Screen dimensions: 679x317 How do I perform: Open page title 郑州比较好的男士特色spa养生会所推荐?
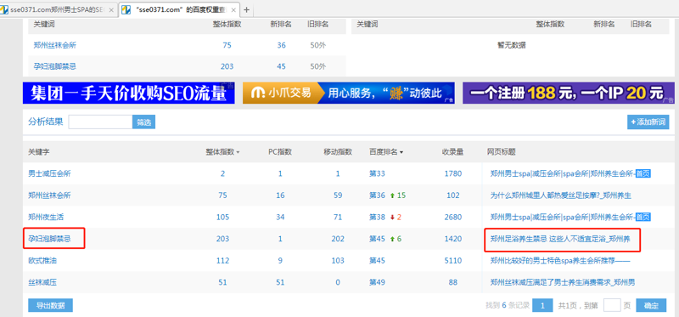coord(560,261)
